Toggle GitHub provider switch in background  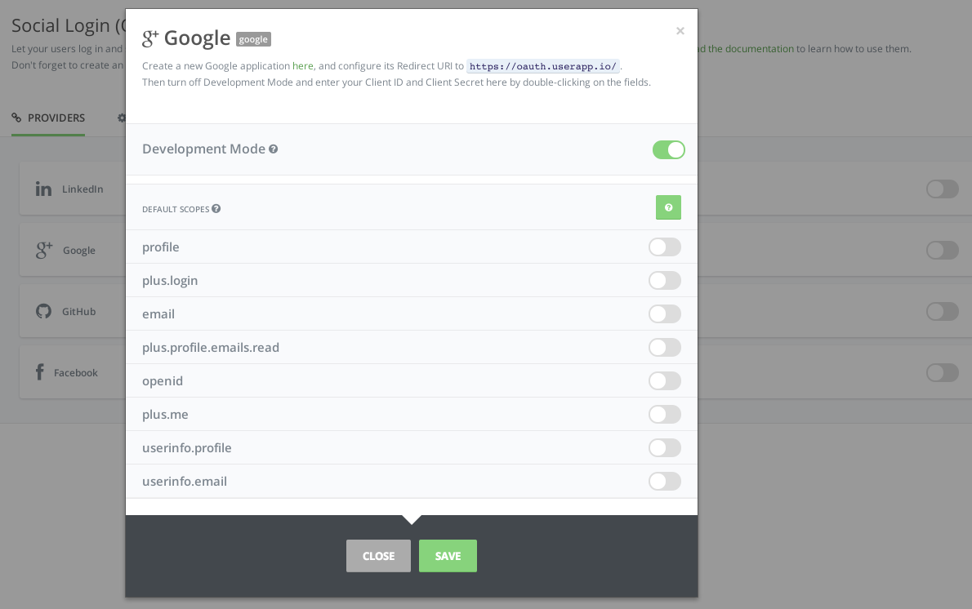click(x=943, y=312)
